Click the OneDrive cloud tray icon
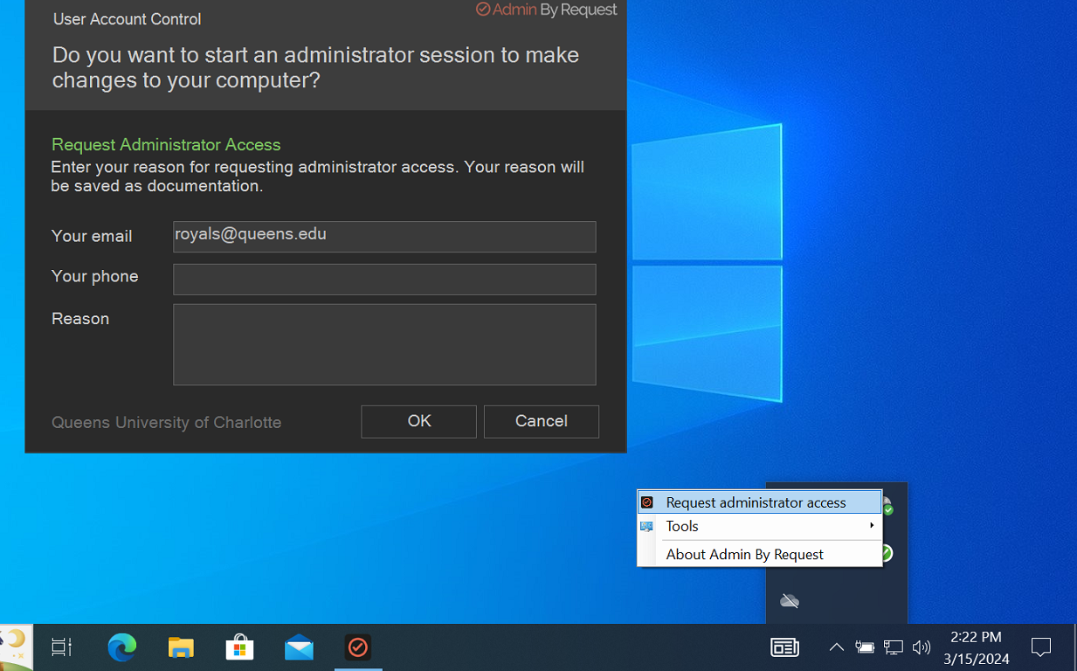 coord(790,601)
